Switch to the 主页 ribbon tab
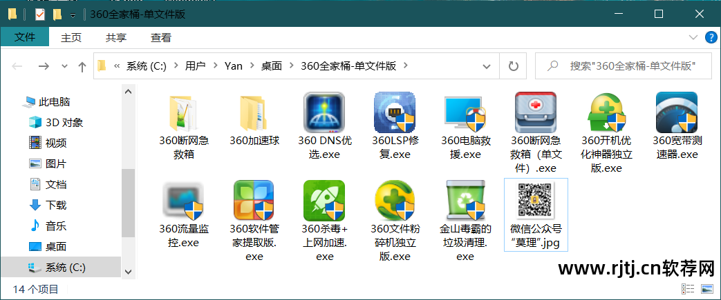This screenshot has height=300, width=721. 71,38
